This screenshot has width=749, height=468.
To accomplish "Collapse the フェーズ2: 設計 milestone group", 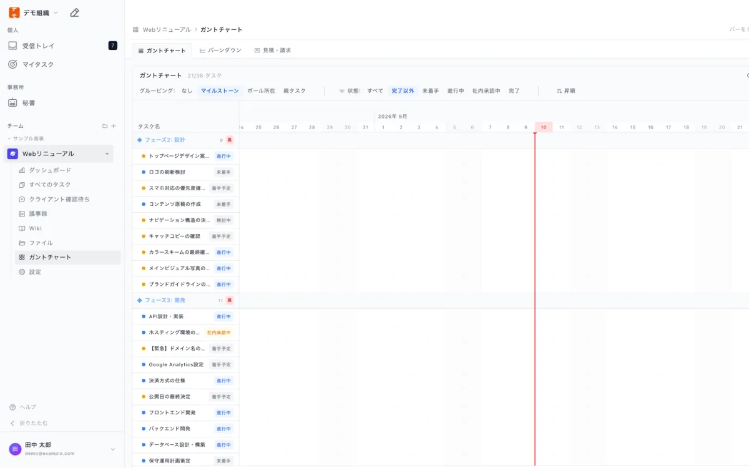I will (x=139, y=140).
